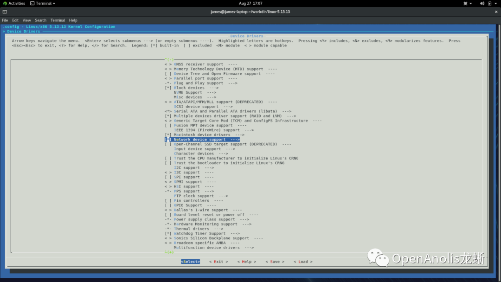Open the input language indicator menu
Viewport: 501px width, 282px height.
pos(468,4)
